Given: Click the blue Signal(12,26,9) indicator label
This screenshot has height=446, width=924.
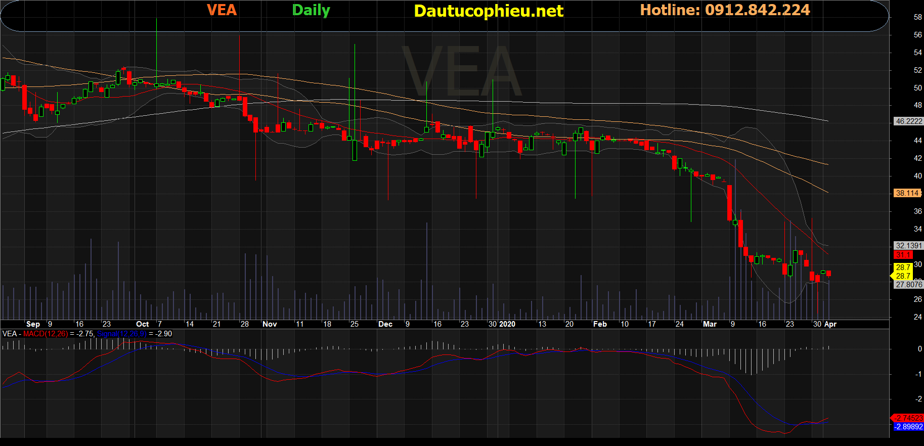Looking at the screenshot, I should pyautogui.click(x=121, y=334).
